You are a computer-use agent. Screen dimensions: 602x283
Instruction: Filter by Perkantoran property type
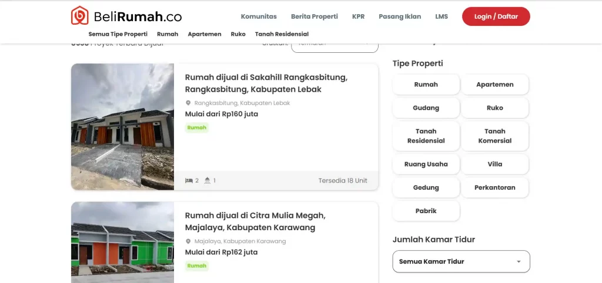coord(495,187)
